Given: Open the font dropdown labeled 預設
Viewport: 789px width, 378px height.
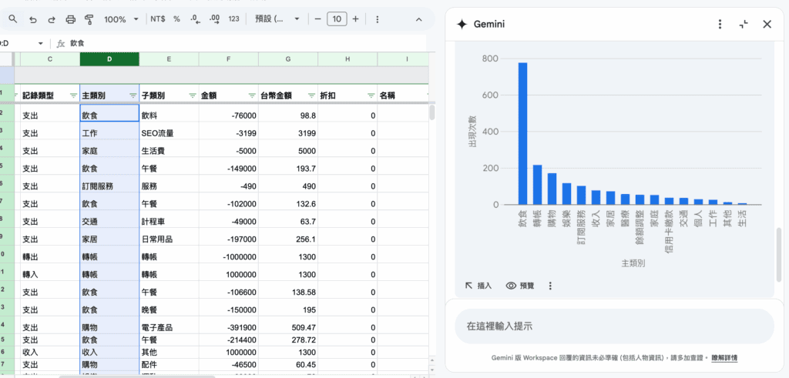Looking at the screenshot, I should [x=277, y=19].
